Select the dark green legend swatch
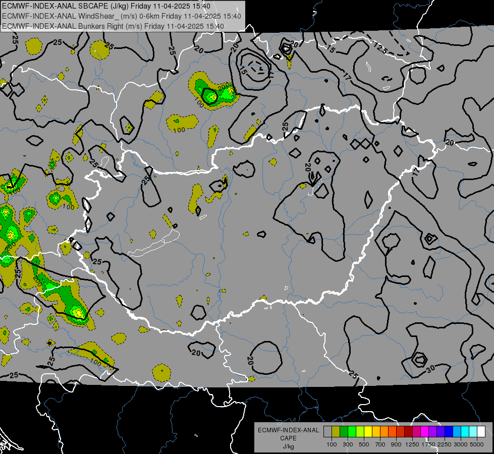The image size is (494, 454). click(x=344, y=431)
